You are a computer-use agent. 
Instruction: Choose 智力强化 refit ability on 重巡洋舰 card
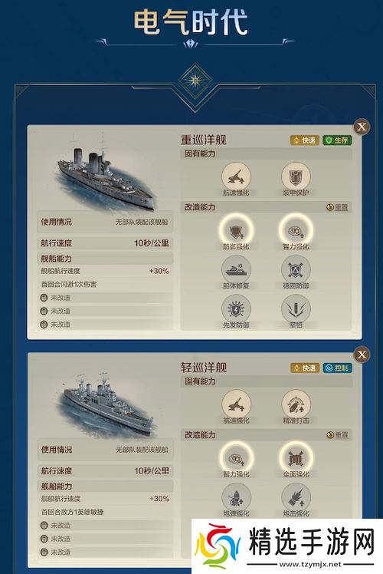point(296,231)
